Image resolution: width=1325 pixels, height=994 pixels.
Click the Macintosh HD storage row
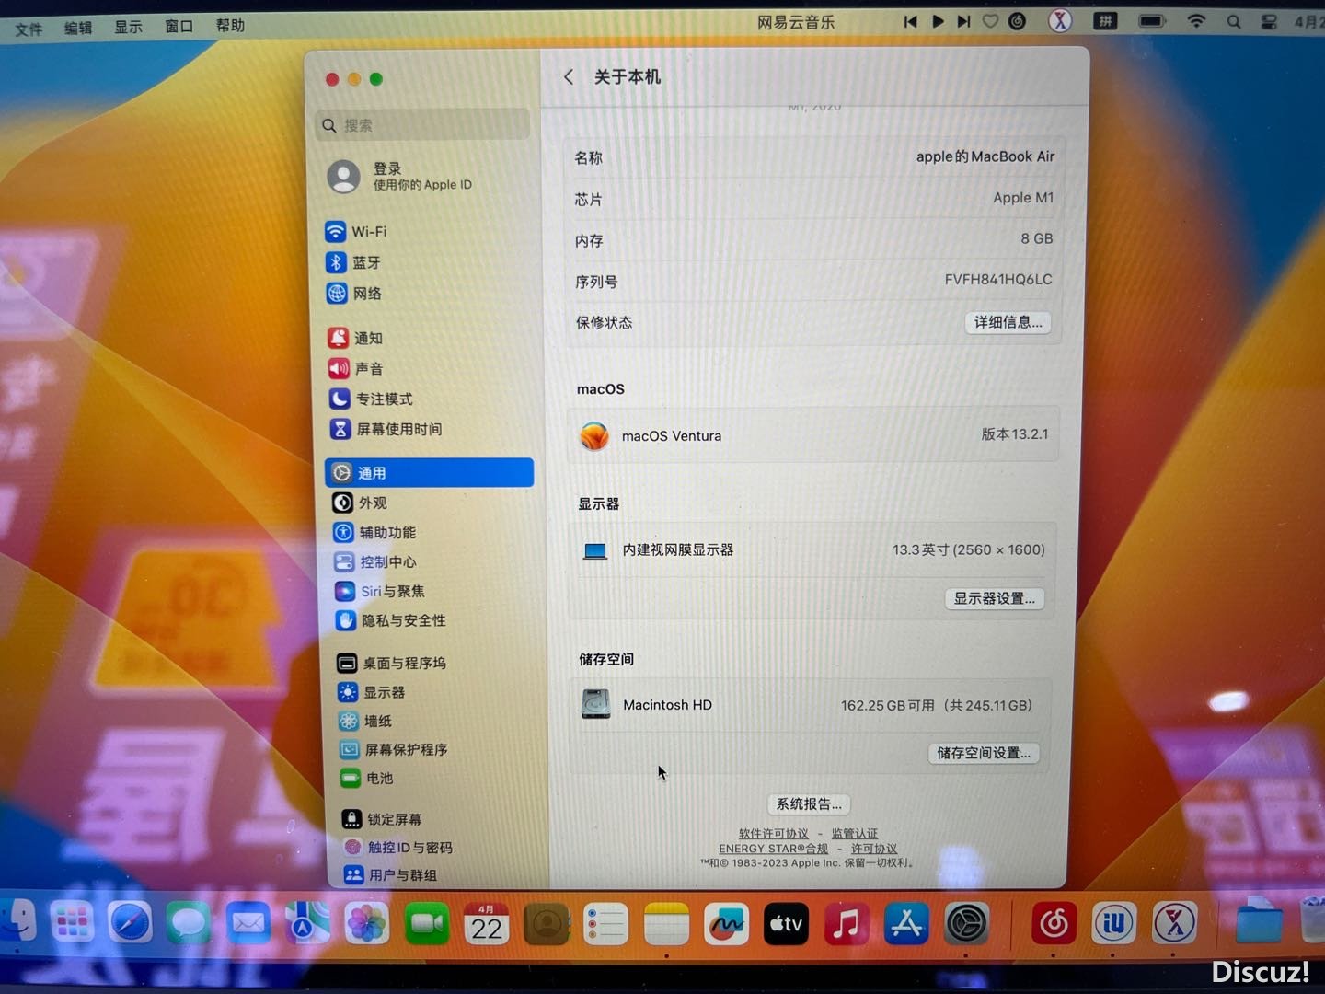[x=810, y=705]
